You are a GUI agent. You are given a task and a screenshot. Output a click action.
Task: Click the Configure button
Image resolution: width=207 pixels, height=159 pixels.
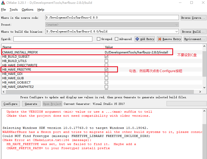11,104
